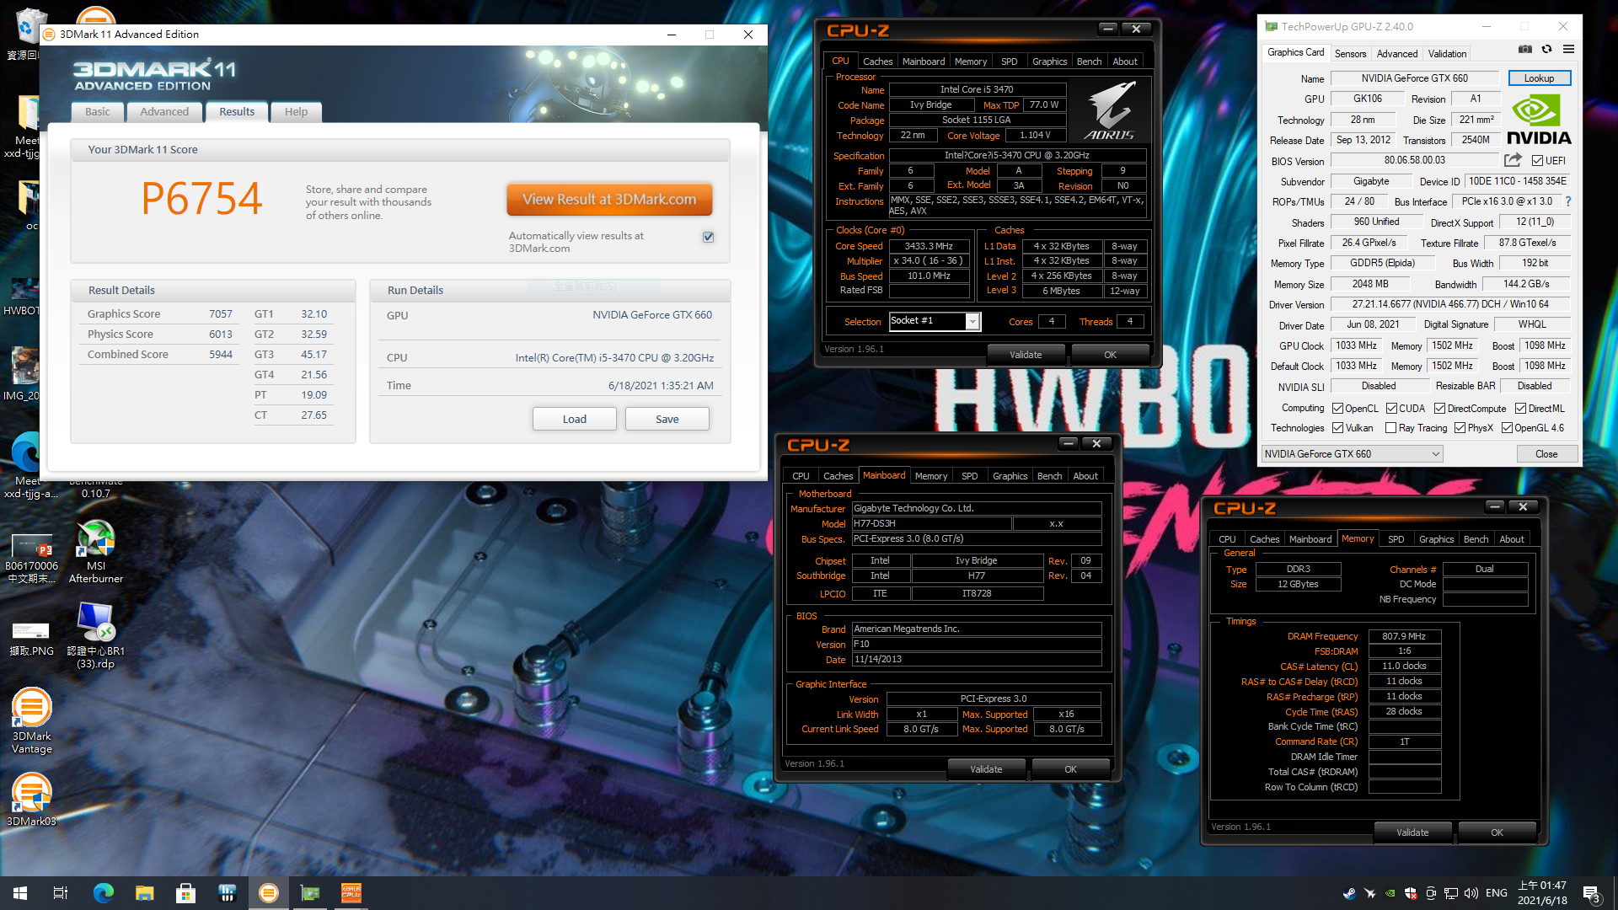Viewport: 1618px width, 910px height.
Task: Toggle the DirectCompute checkbox
Action: (1440, 409)
